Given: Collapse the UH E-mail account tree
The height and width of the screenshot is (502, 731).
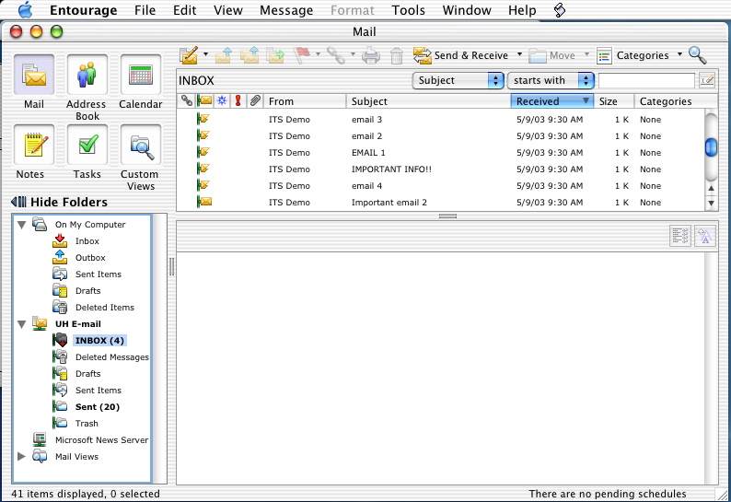Looking at the screenshot, I should [21, 324].
